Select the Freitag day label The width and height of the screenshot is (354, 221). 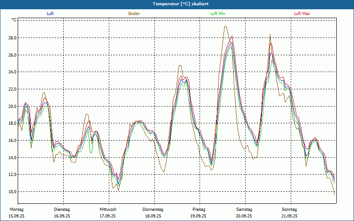pos(199,210)
